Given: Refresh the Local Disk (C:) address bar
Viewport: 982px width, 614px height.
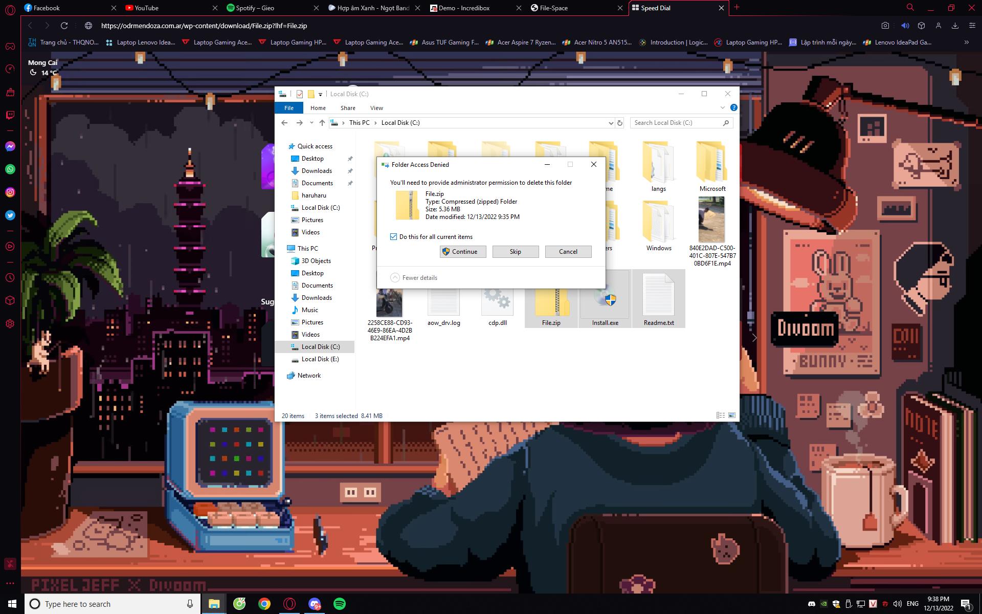Looking at the screenshot, I should pyautogui.click(x=620, y=123).
